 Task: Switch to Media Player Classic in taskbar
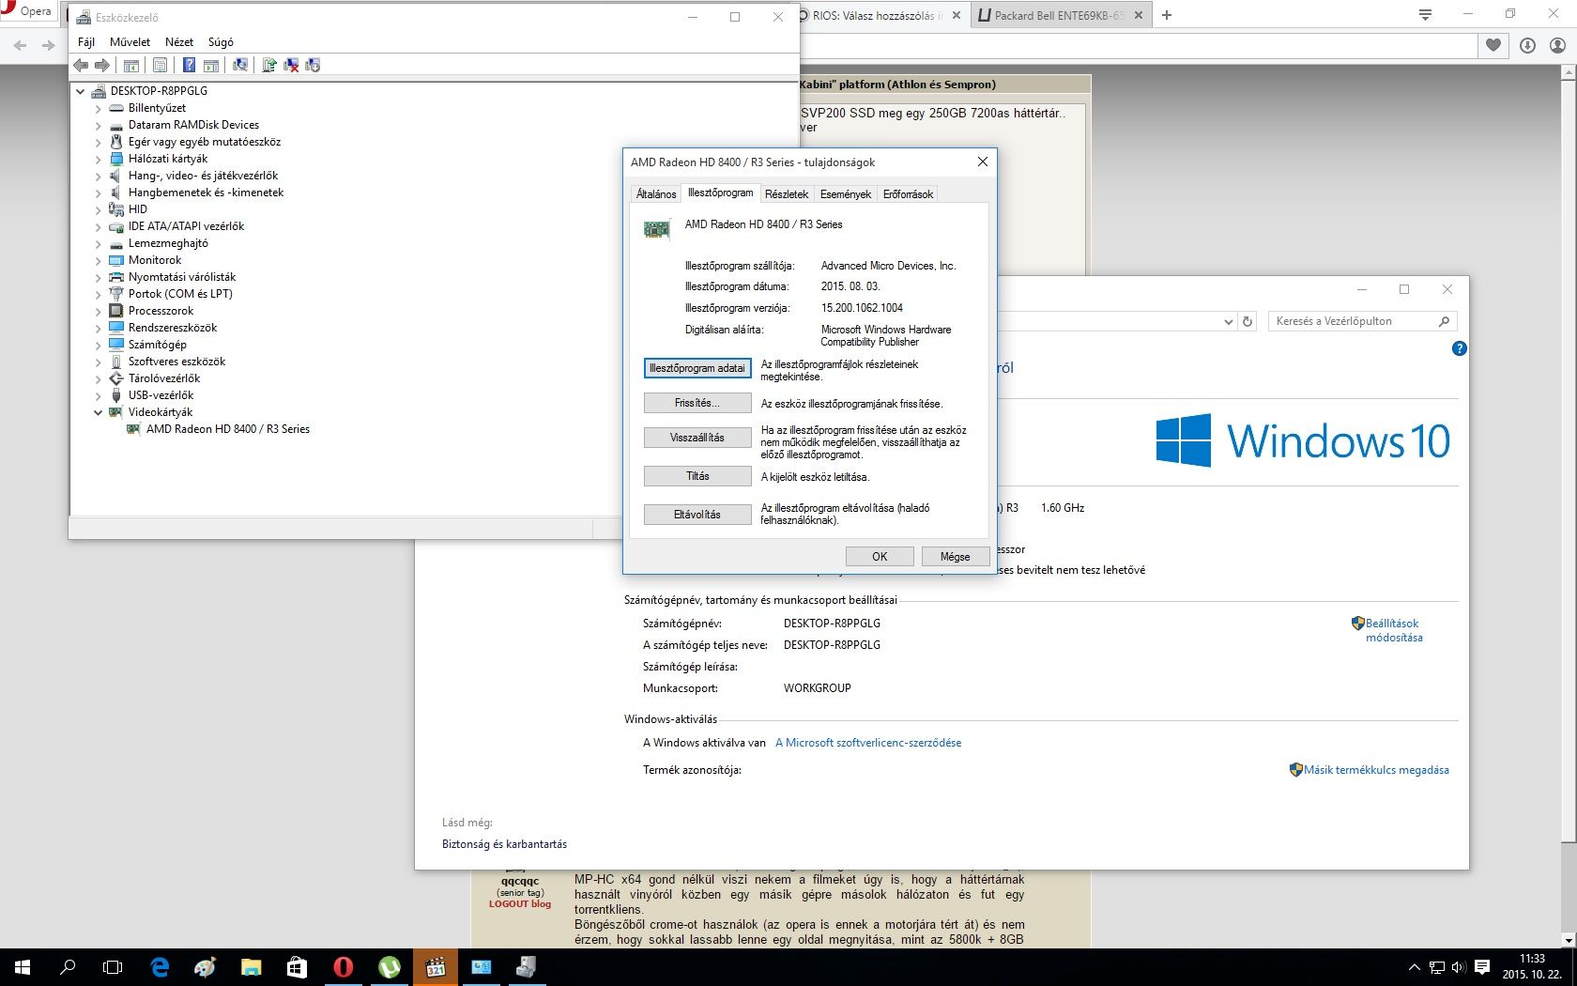coord(435,966)
